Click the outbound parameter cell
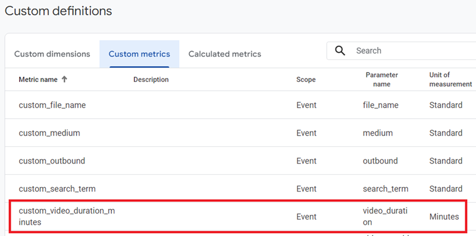Image resolution: width=476 pixels, height=236 pixels. coord(380,161)
